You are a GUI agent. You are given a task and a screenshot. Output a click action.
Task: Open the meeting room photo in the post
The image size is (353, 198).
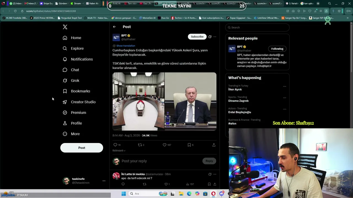point(138,101)
